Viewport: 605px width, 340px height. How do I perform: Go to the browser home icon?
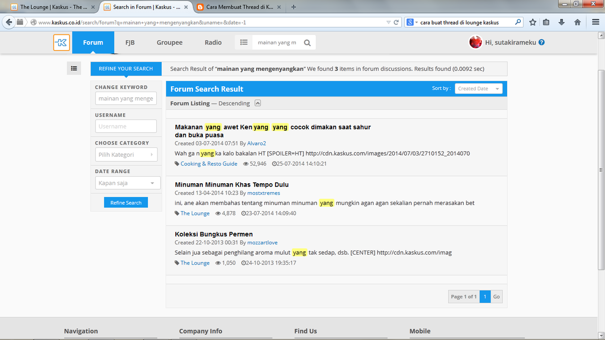pos(577,22)
